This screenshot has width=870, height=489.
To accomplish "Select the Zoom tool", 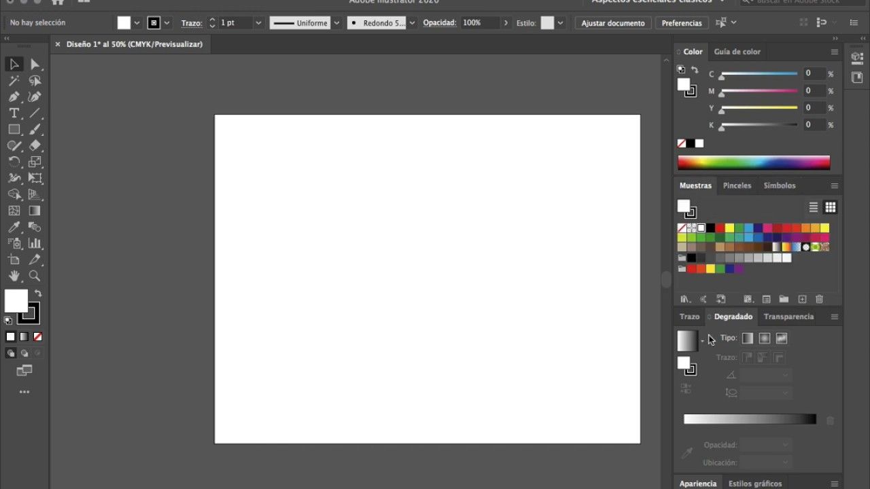I will [34, 276].
